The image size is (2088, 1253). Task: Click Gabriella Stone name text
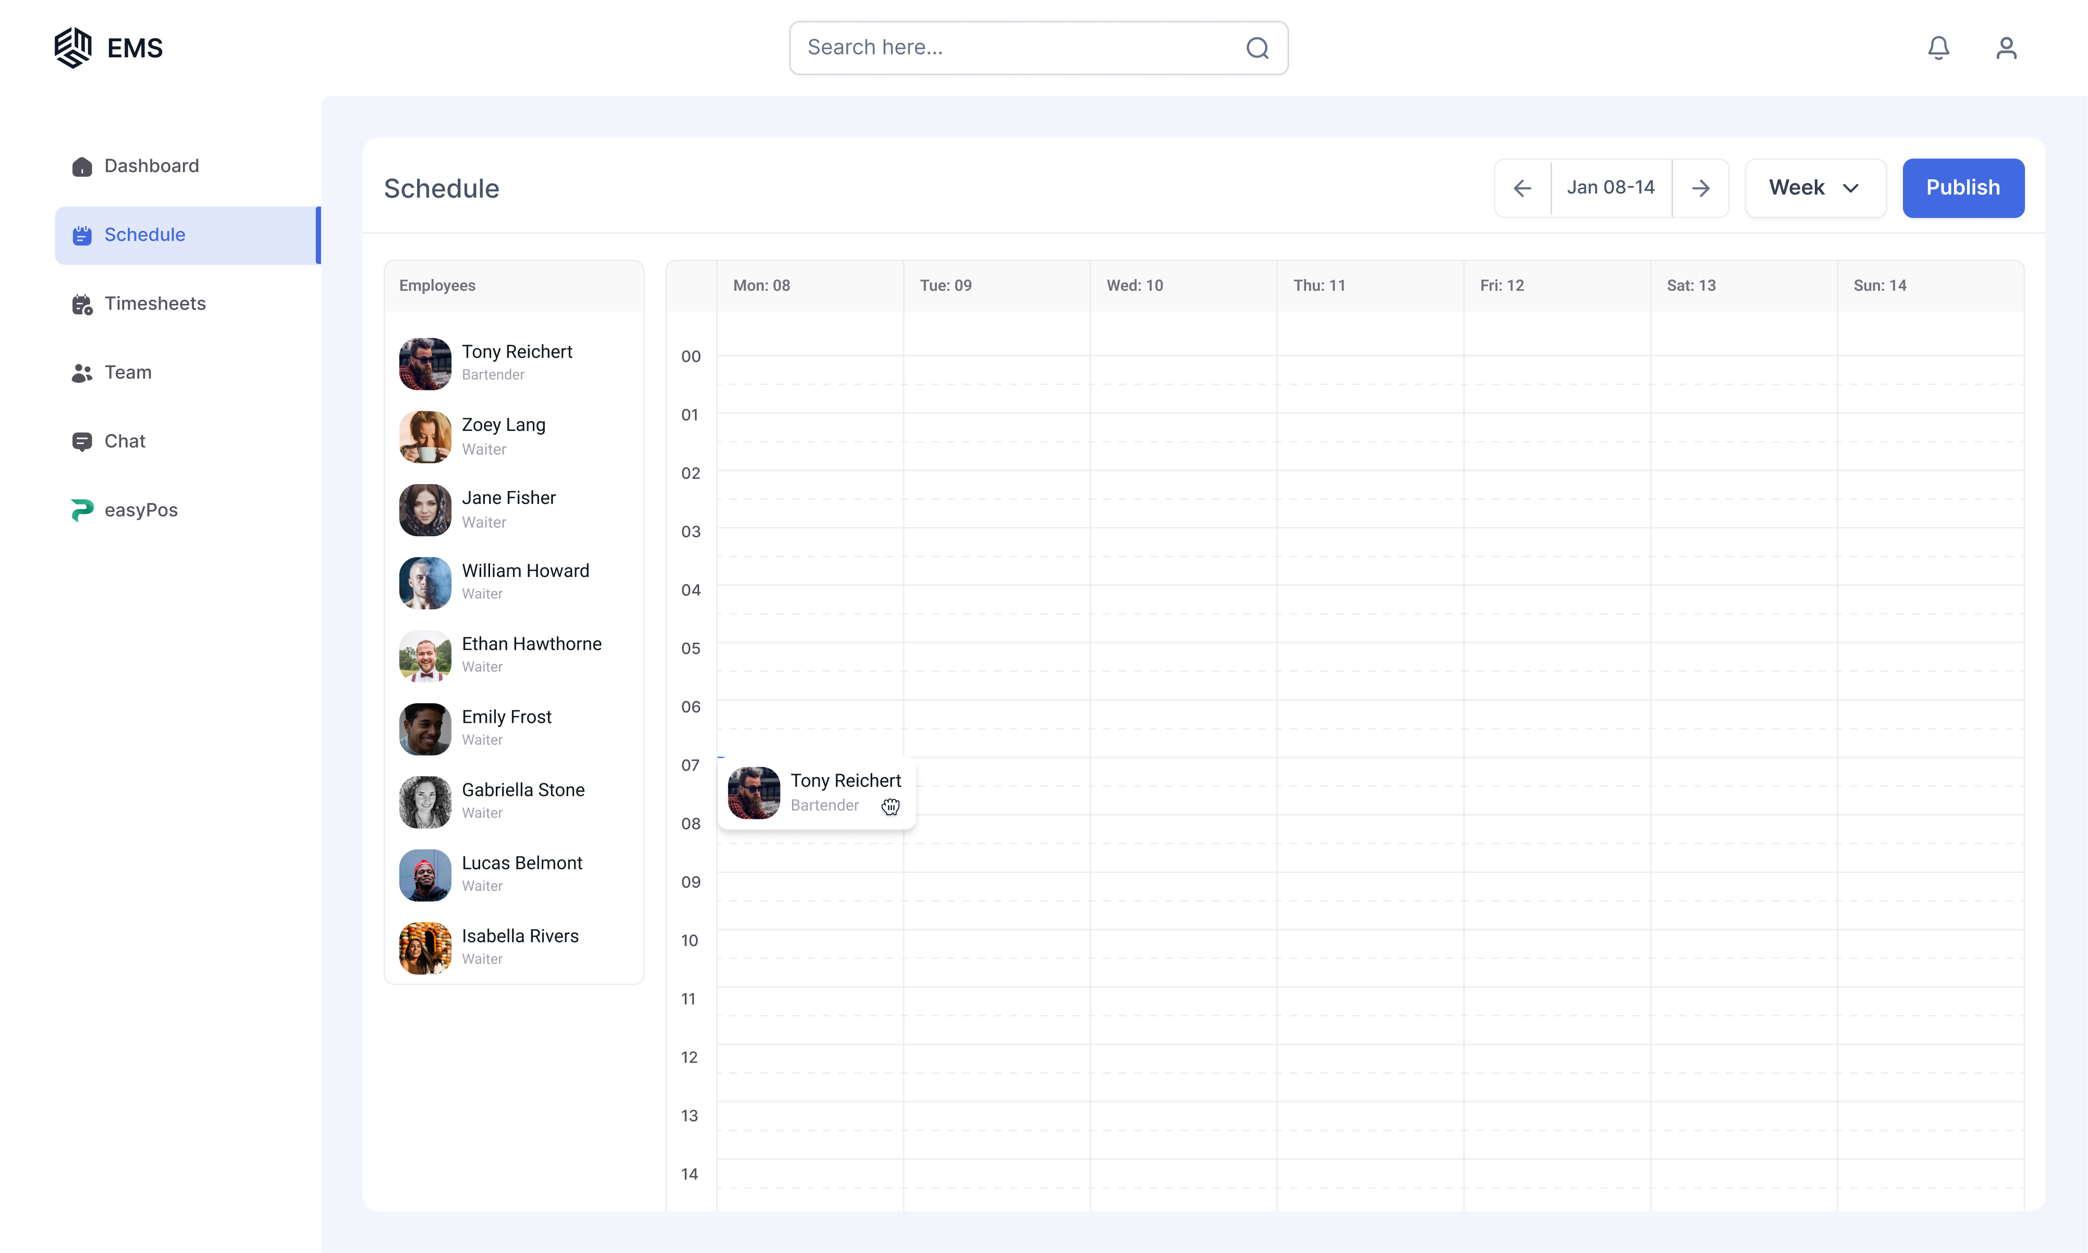point(523,790)
